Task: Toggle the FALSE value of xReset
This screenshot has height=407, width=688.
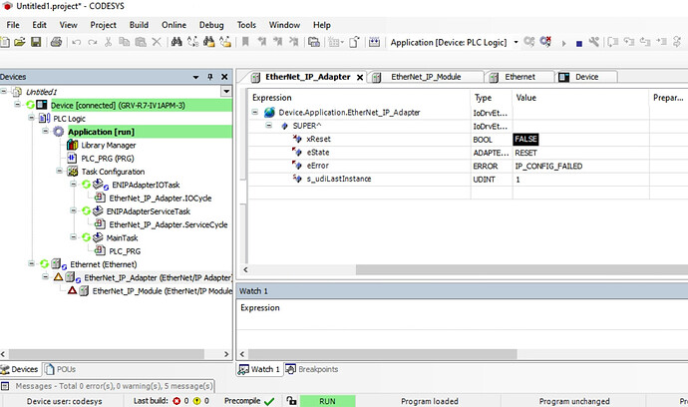Action: (525, 140)
